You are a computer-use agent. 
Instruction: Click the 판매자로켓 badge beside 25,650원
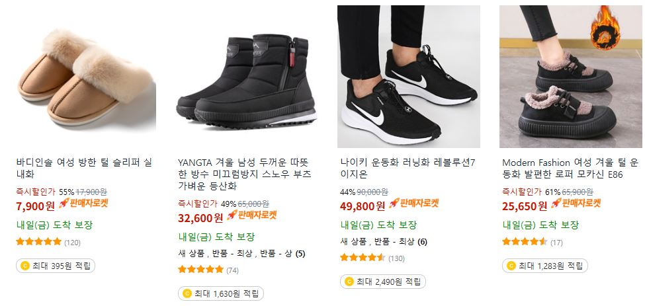coord(576,203)
